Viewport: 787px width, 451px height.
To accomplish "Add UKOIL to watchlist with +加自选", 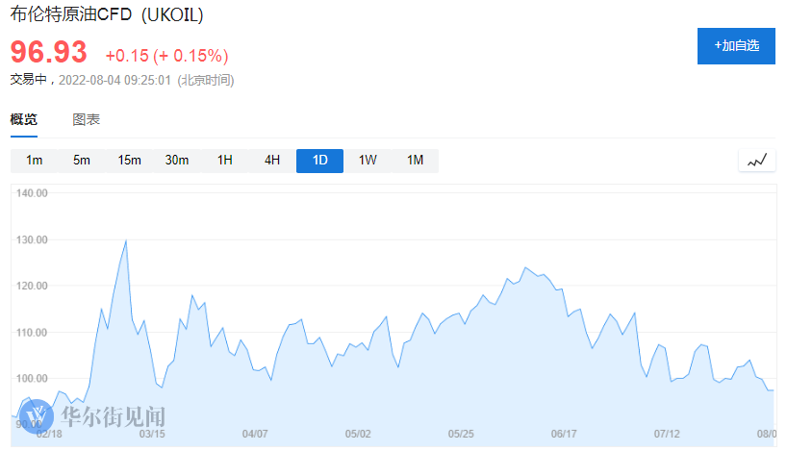I will pos(736,46).
